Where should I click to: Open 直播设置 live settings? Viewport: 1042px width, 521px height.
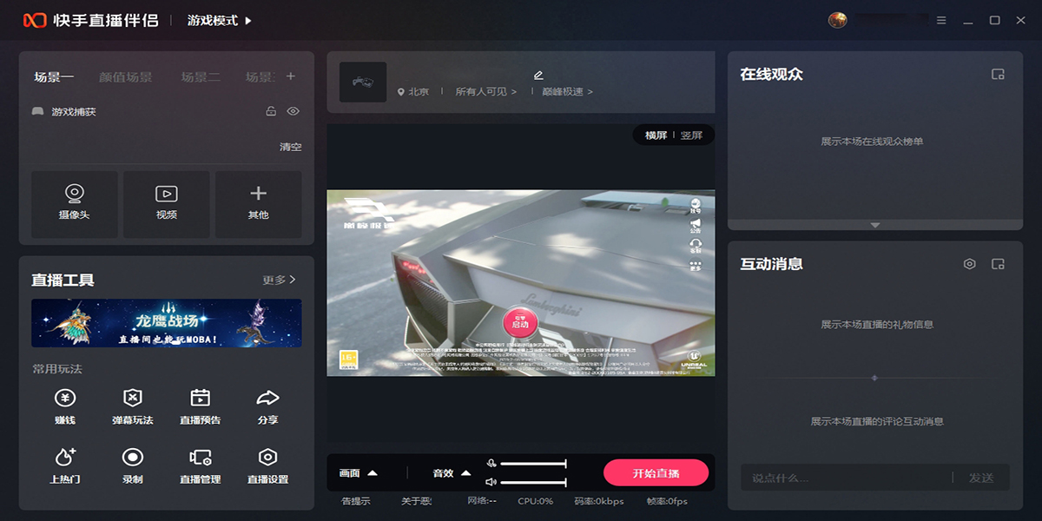268,466
